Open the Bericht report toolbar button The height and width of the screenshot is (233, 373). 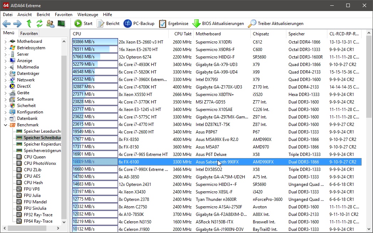[x=108, y=24]
